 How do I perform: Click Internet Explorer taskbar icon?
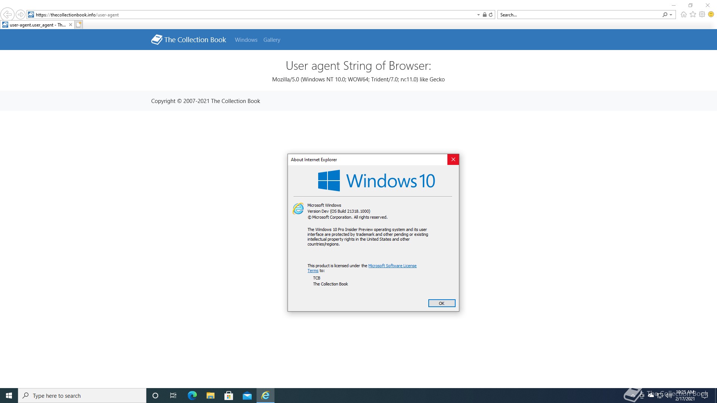(x=266, y=396)
